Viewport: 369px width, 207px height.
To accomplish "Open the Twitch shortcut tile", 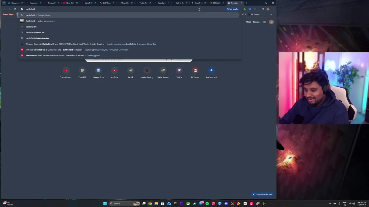I will pos(179,73).
